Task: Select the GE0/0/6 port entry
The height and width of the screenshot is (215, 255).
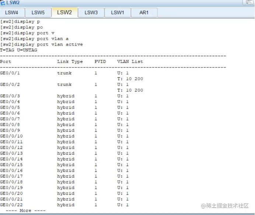Action: (10, 113)
